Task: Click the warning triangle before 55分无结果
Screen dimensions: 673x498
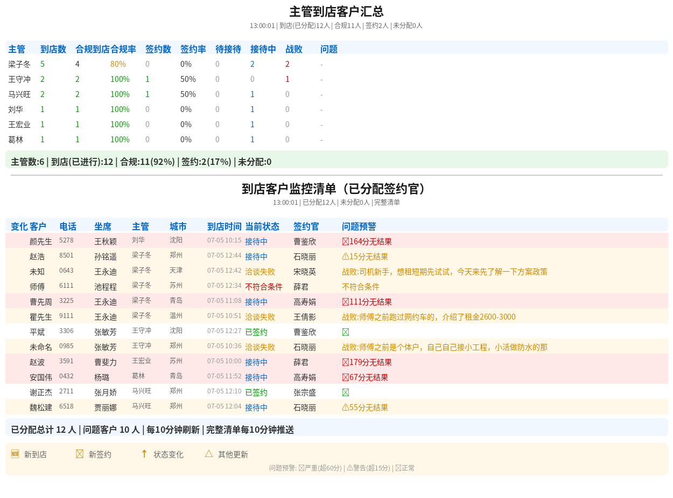Action: (346, 407)
